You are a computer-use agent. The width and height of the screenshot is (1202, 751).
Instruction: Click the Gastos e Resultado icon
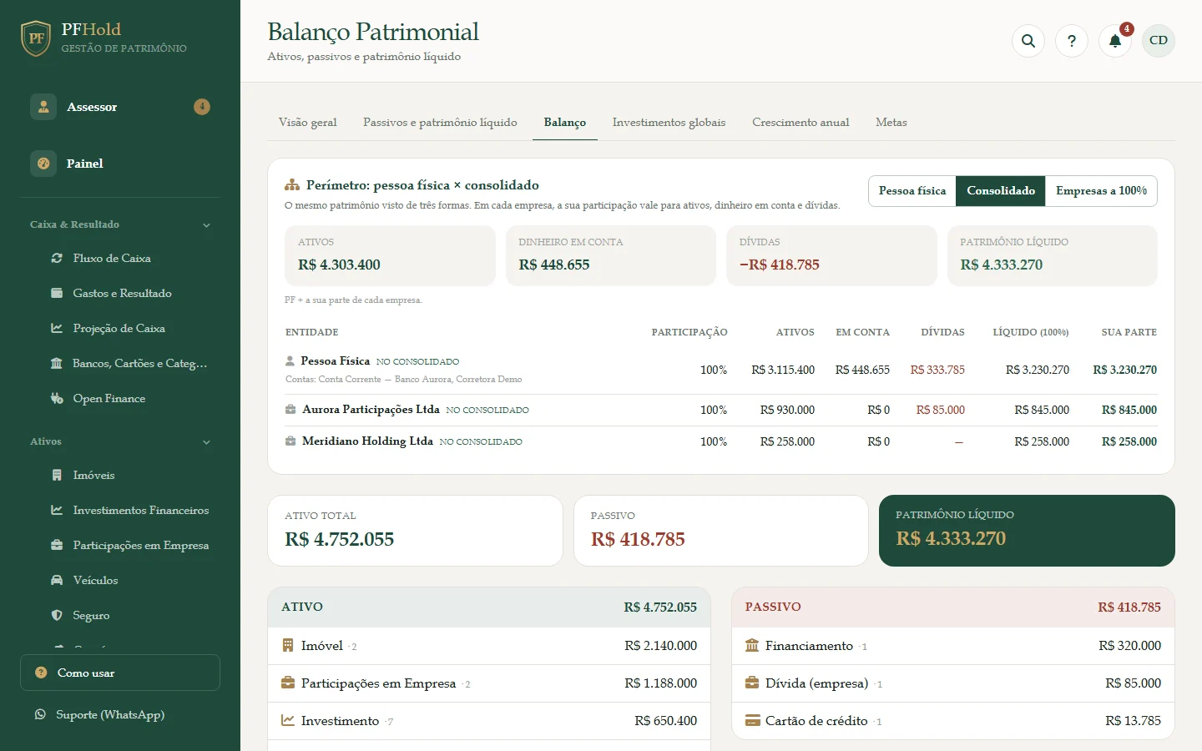coord(57,294)
